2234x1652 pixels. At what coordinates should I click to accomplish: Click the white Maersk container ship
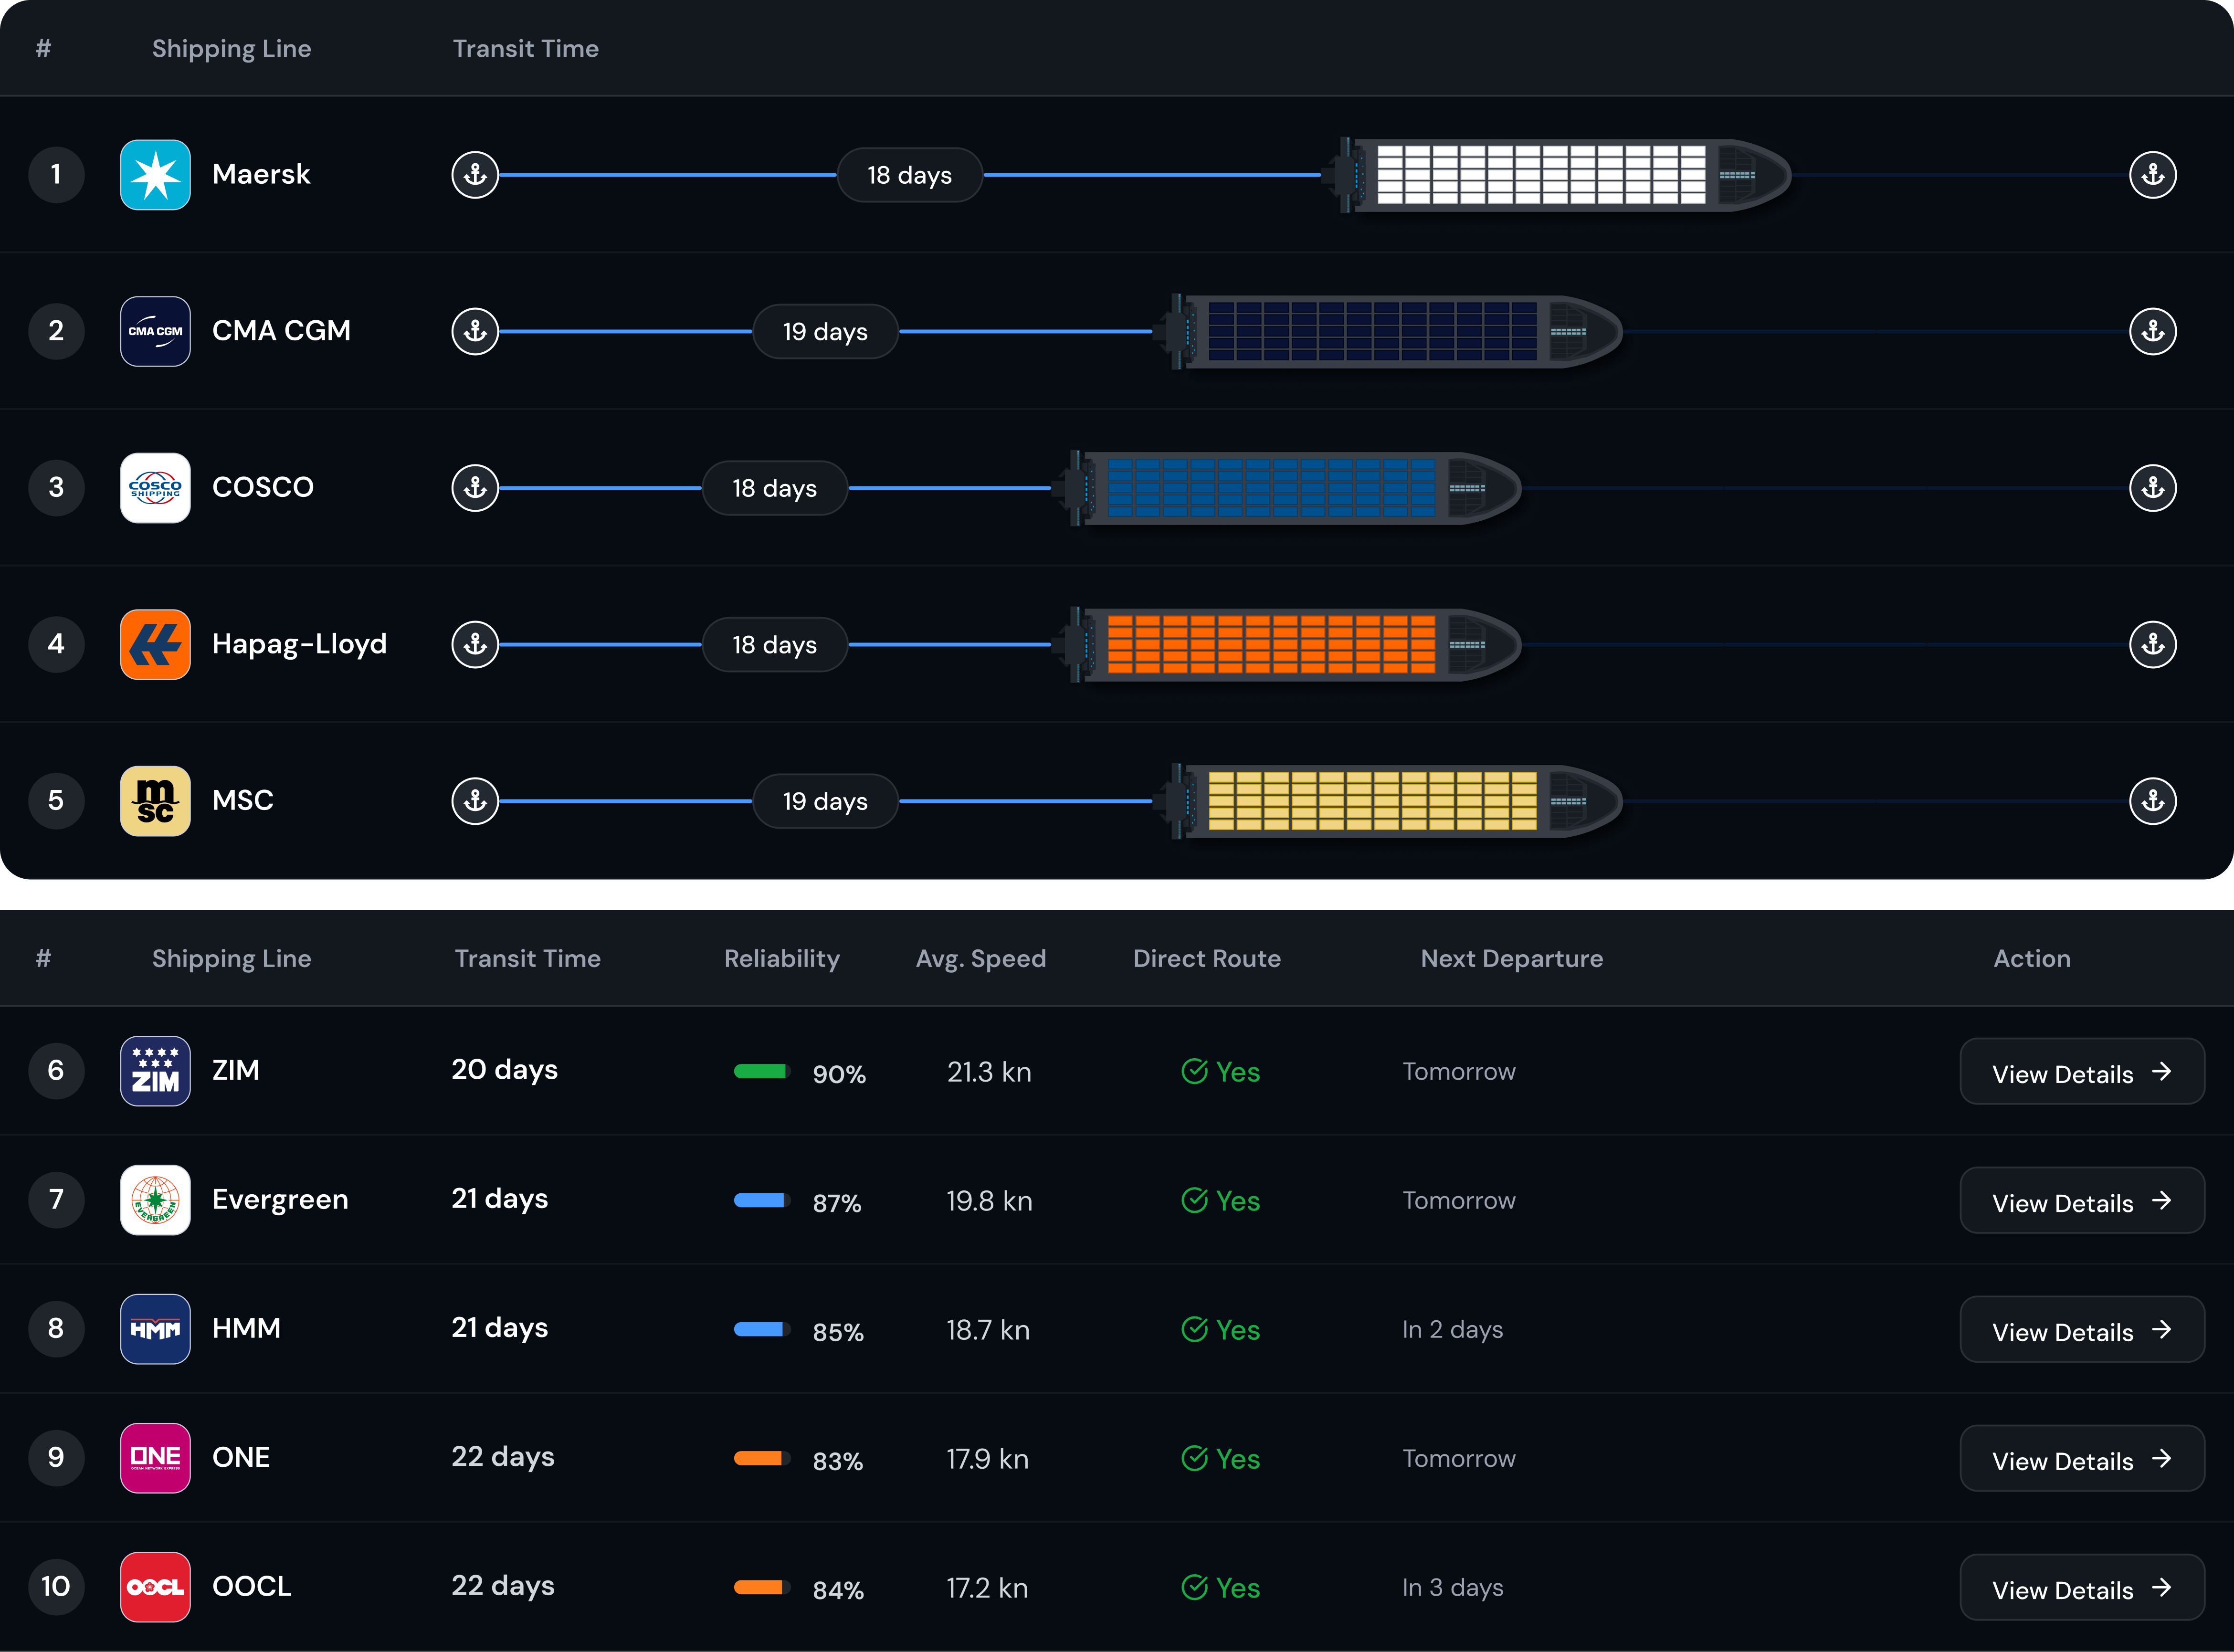tap(1557, 175)
